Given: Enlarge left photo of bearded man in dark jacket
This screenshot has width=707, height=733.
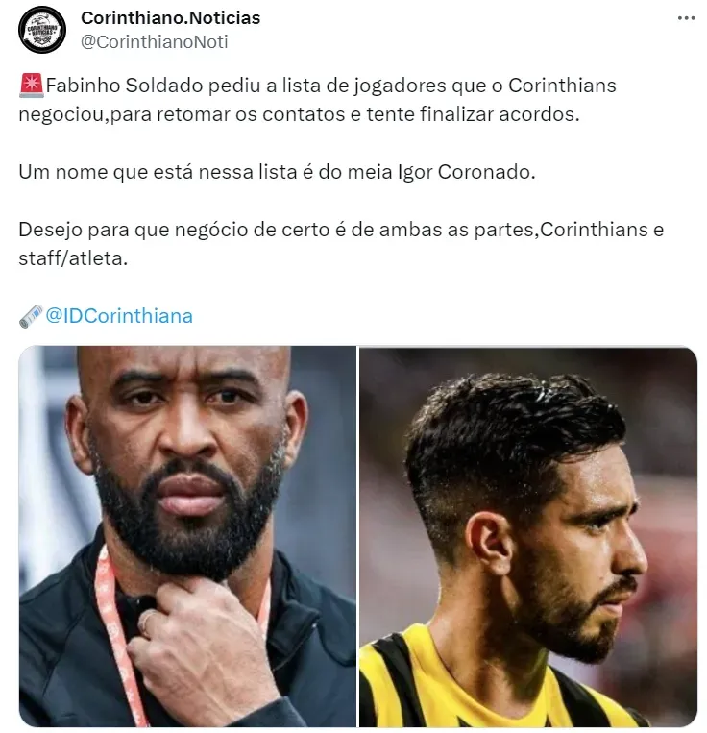Looking at the screenshot, I should [187, 536].
